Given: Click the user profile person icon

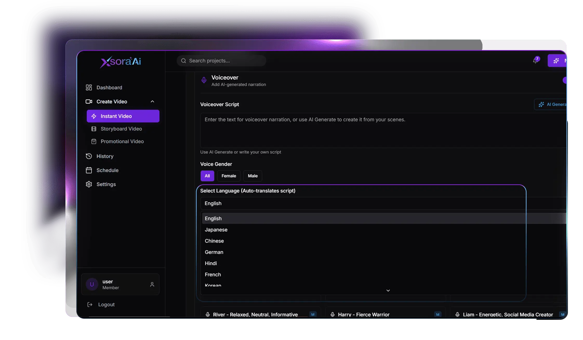Looking at the screenshot, I should 152,284.
